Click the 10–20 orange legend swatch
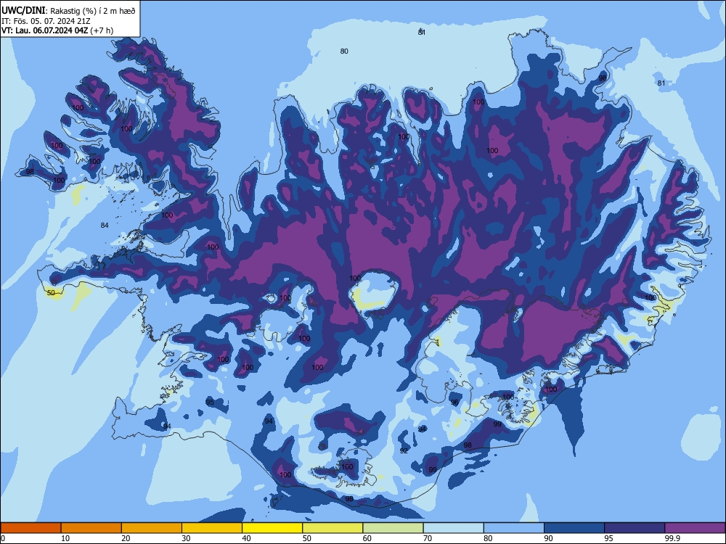Image resolution: width=726 pixels, height=544 pixels. pos(91,528)
